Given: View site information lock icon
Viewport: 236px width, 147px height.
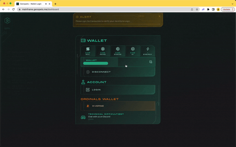Looking at the screenshot, I should point(20,9).
